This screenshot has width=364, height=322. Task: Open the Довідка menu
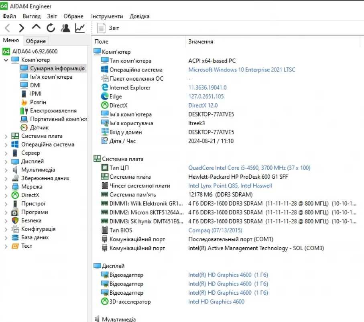[139, 16]
